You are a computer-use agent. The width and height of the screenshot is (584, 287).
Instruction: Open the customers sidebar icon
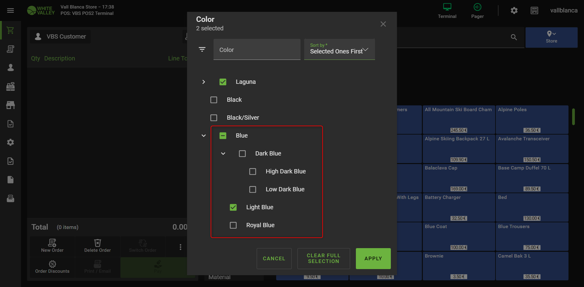[x=10, y=67]
